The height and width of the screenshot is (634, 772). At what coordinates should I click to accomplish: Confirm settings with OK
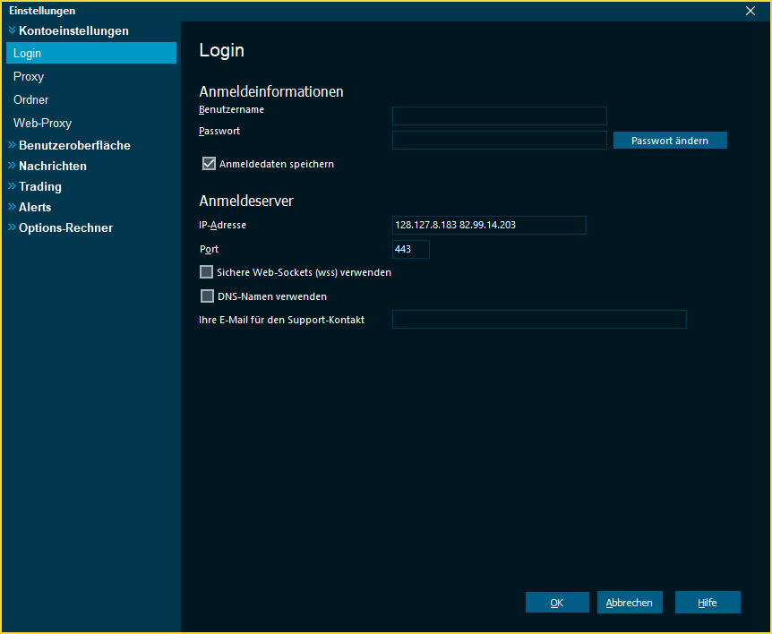point(557,602)
